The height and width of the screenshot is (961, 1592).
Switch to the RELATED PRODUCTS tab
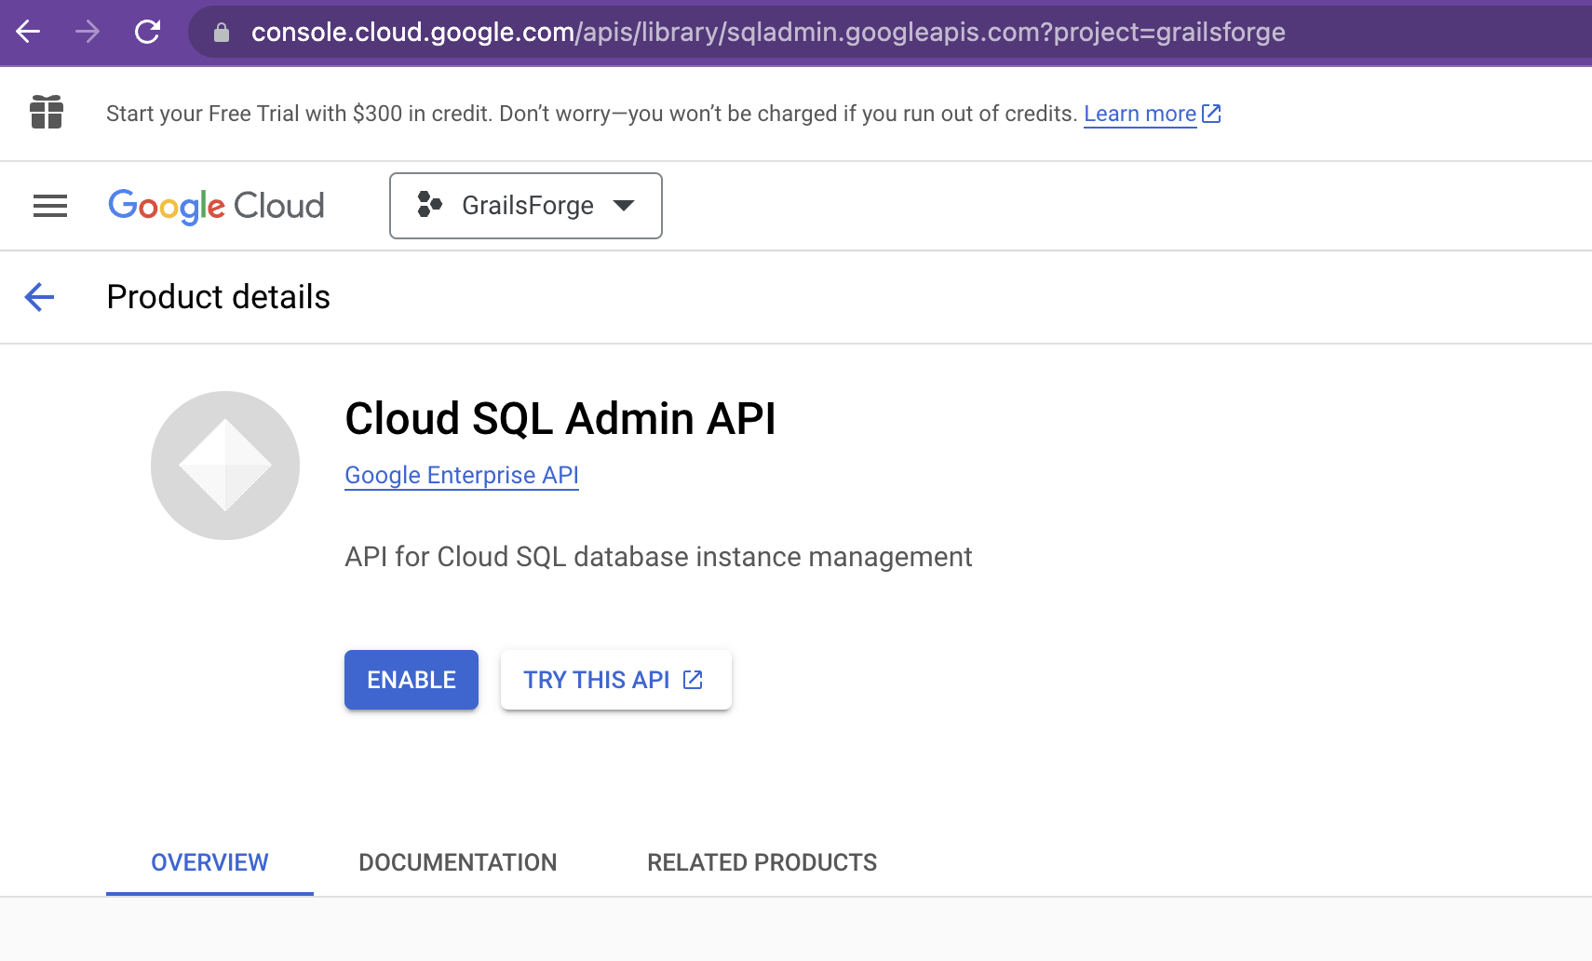tap(762, 862)
